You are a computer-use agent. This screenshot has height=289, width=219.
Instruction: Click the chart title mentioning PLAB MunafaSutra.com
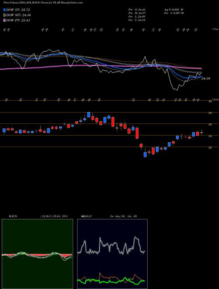click(43, 3)
